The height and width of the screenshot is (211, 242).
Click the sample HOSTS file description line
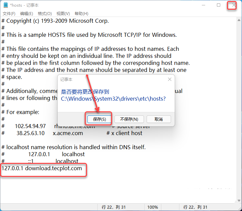89,35
